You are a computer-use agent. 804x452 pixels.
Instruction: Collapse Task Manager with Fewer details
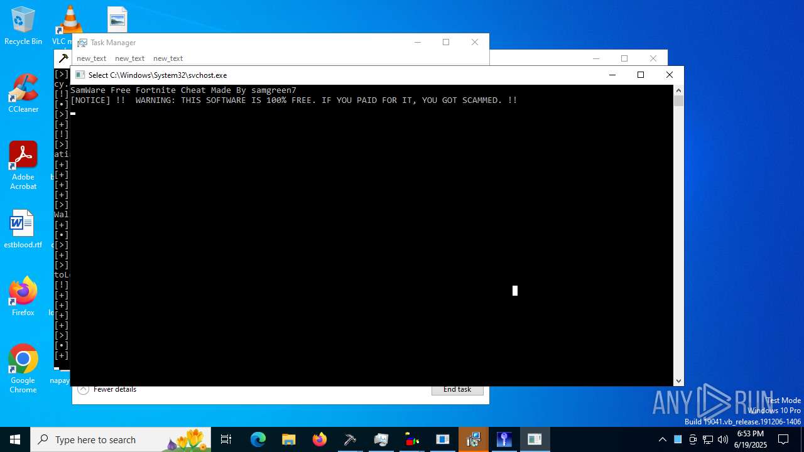point(107,389)
